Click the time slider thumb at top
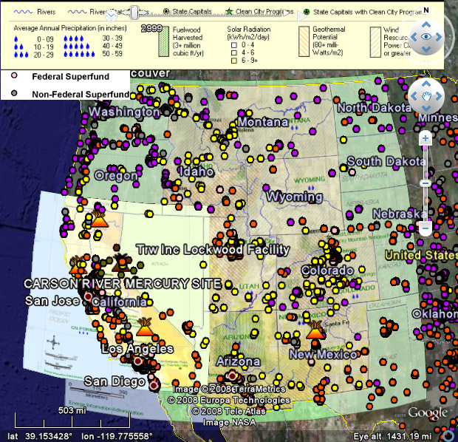This screenshot has height=442, width=458. (112, 13)
